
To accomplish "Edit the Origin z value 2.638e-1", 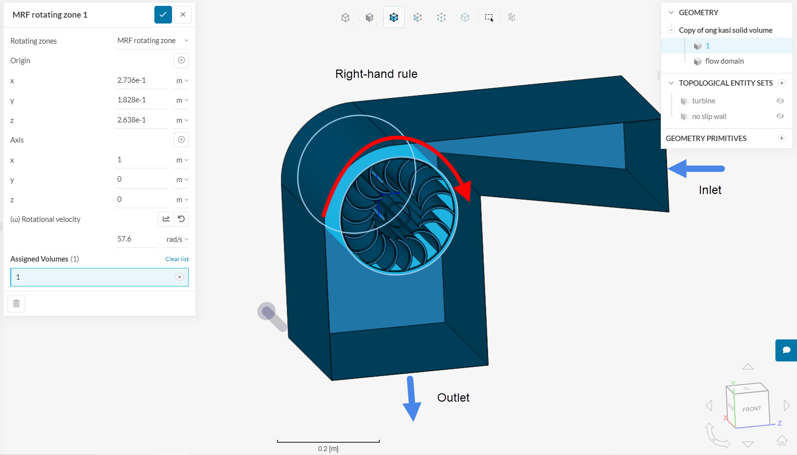I will click(142, 120).
